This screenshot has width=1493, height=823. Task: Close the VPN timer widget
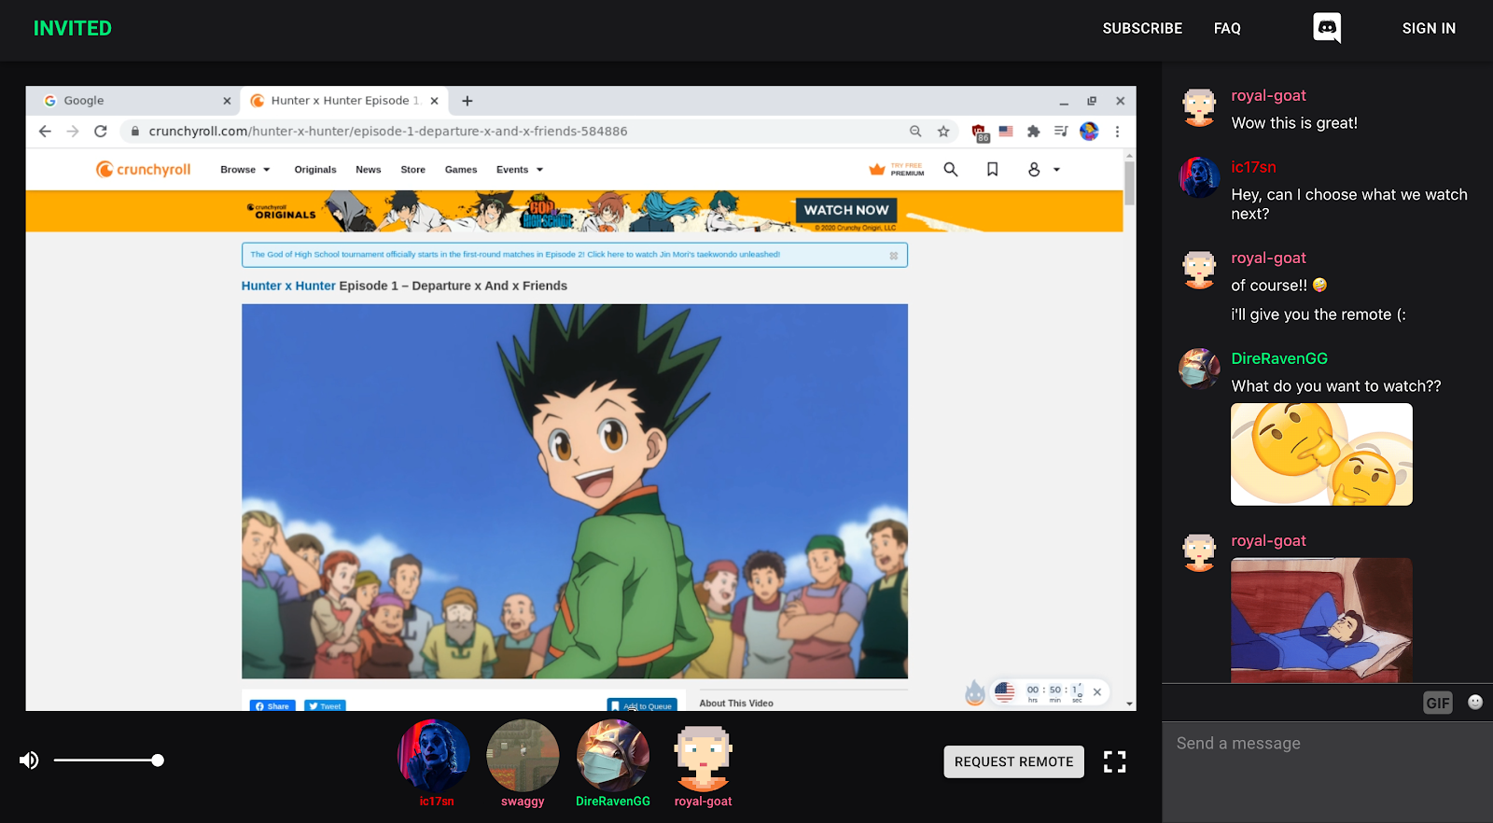tap(1097, 692)
